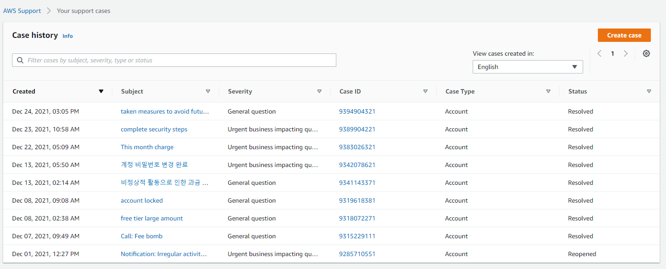The image size is (666, 269).
Task: Open case ID 9394904321
Action: 357,111
